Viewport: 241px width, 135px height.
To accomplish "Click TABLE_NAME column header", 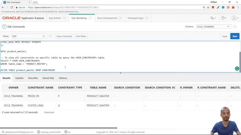I will 98,87.
